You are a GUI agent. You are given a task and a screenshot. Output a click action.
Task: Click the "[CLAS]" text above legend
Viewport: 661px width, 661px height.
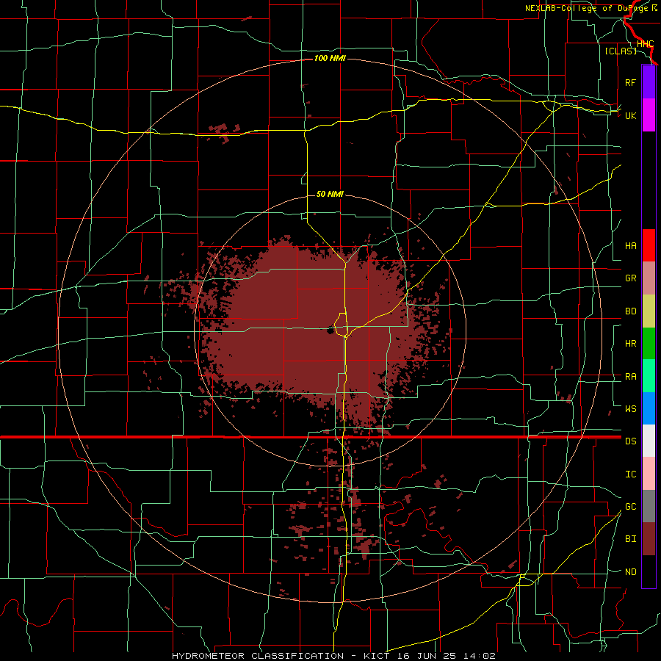point(621,51)
